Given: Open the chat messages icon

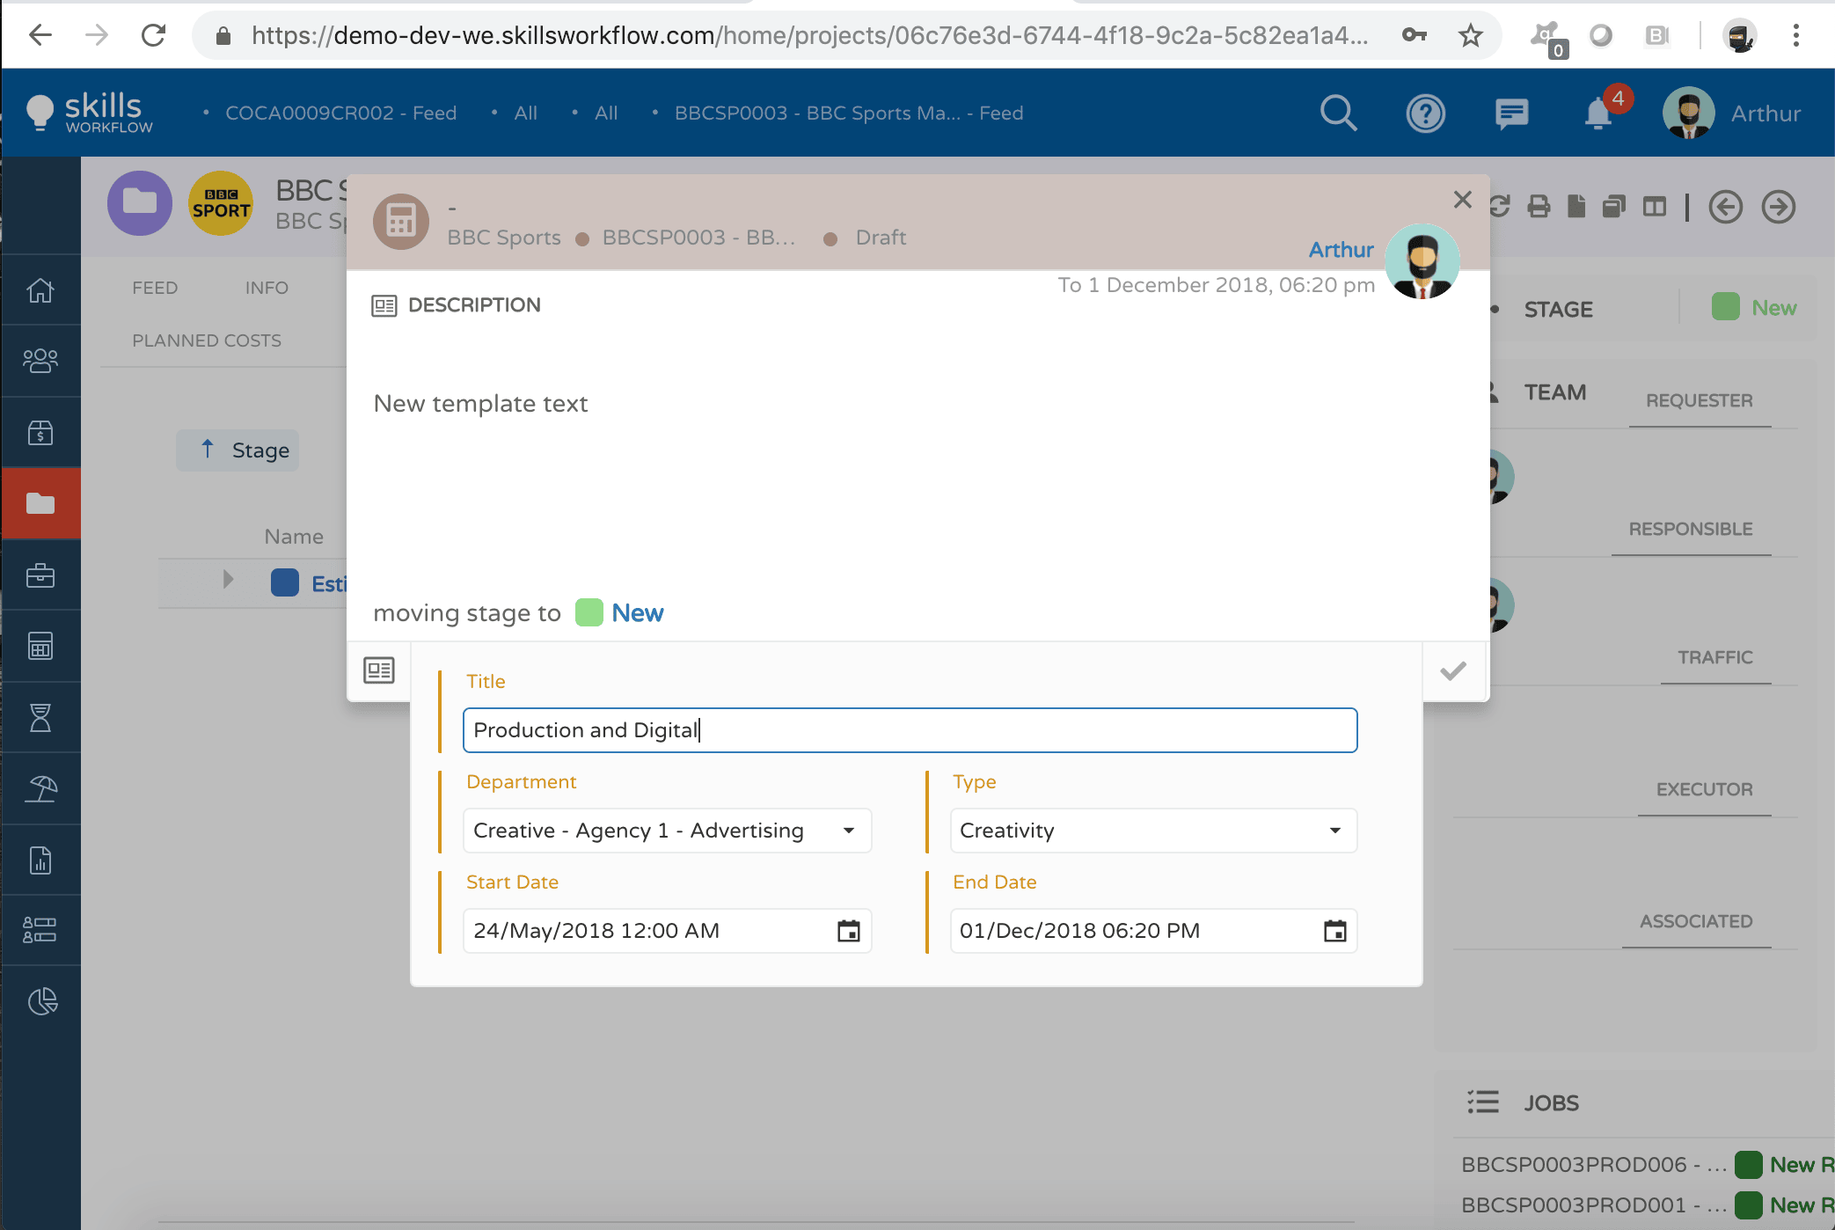Looking at the screenshot, I should tap(1511, 113).
